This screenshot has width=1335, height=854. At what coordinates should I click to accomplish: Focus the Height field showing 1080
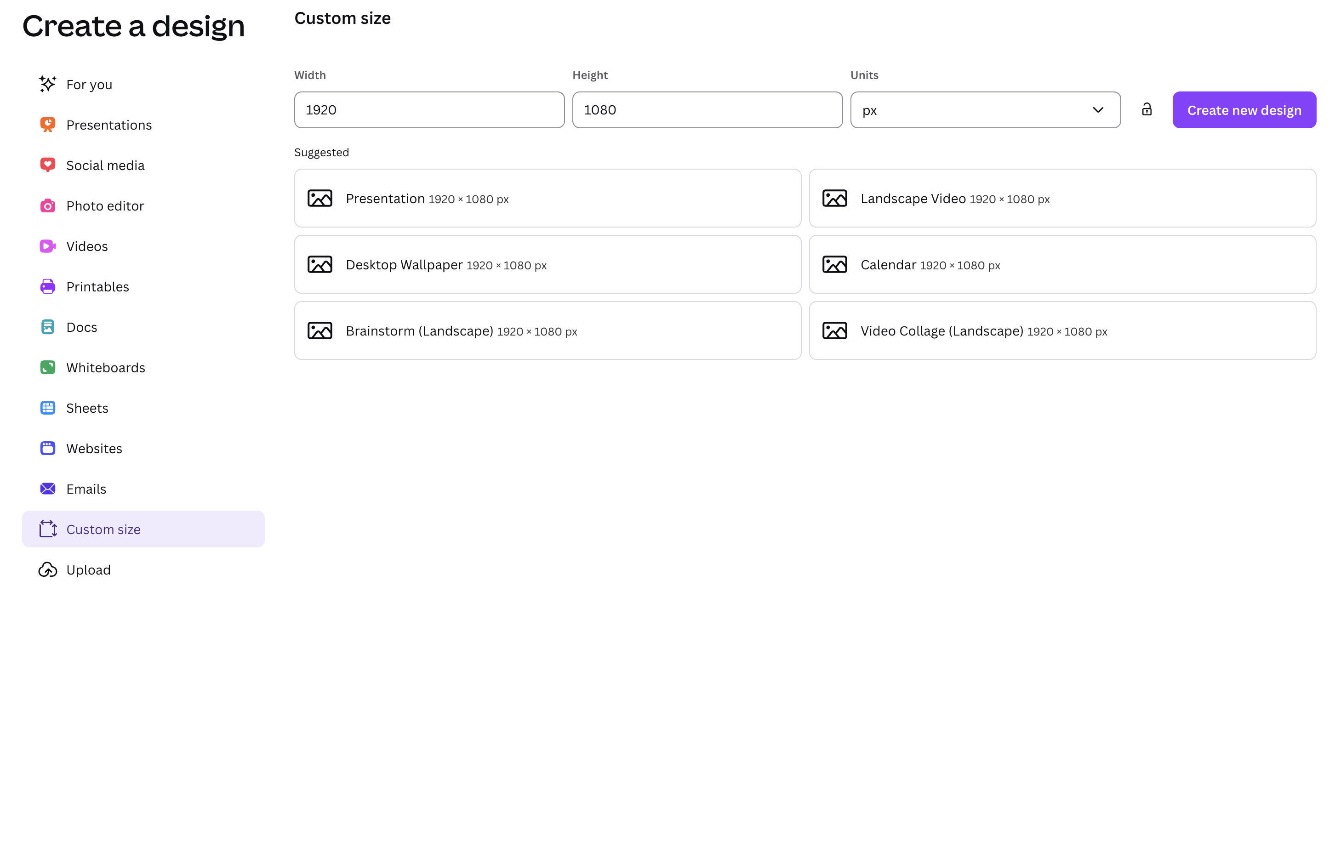coord(707,110)
